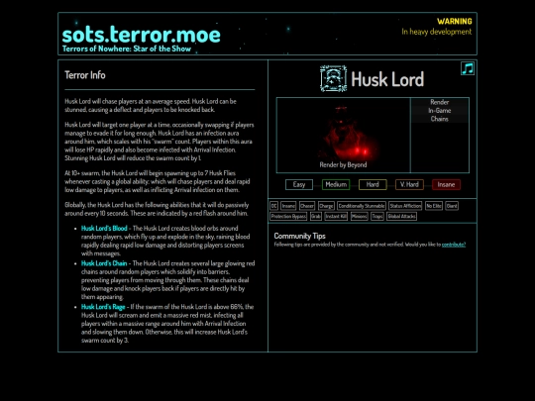Click the Minions tag
This screenshot has height=401, width=535.
360,216
